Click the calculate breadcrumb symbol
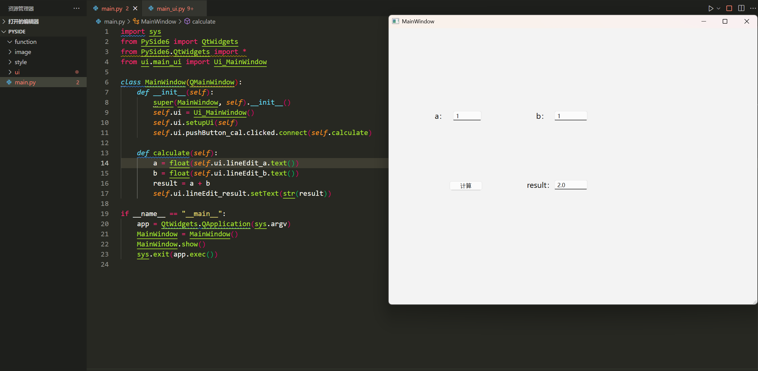This screenshot has width=758, height=371. pyautogui.click(x=203, y=21)
